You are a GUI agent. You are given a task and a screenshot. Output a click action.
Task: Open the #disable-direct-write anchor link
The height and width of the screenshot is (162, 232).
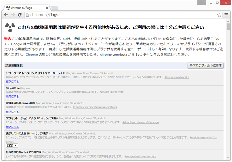(x=112, y=92)
